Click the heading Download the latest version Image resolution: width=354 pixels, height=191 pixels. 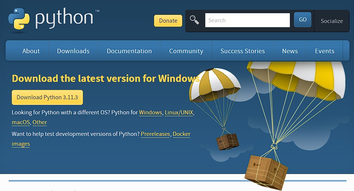pyautogui.click(x=106, y=79)
